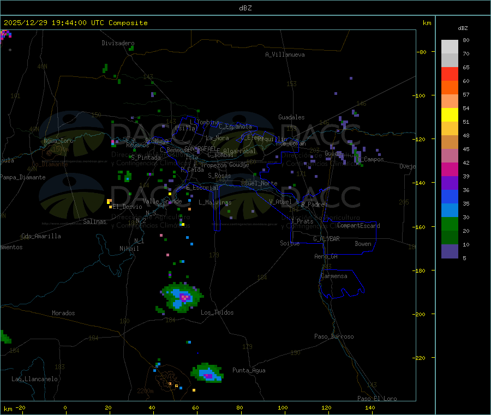Click the 45 dBZ tan color swatch
The width and height of the screenshot is (491, 415).
[450, 142]
